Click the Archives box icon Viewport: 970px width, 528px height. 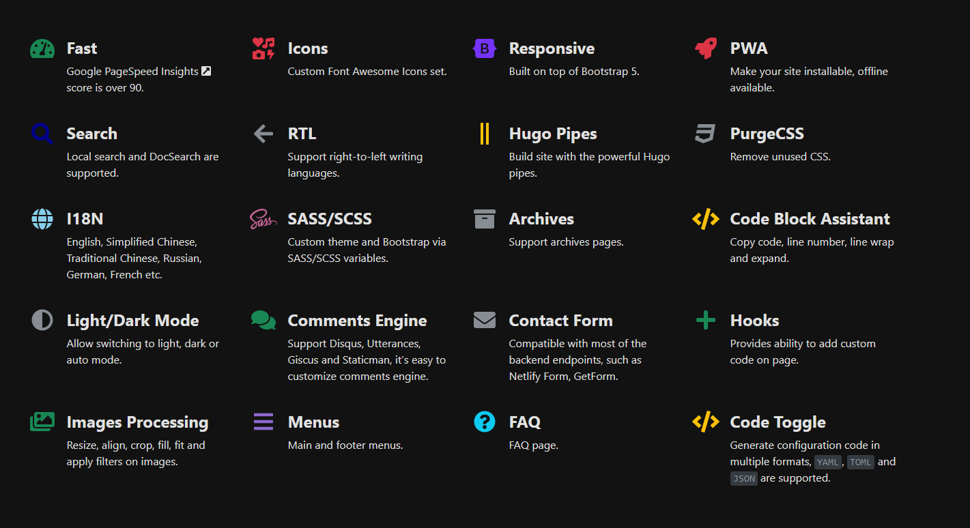click(x=485, y=219)
